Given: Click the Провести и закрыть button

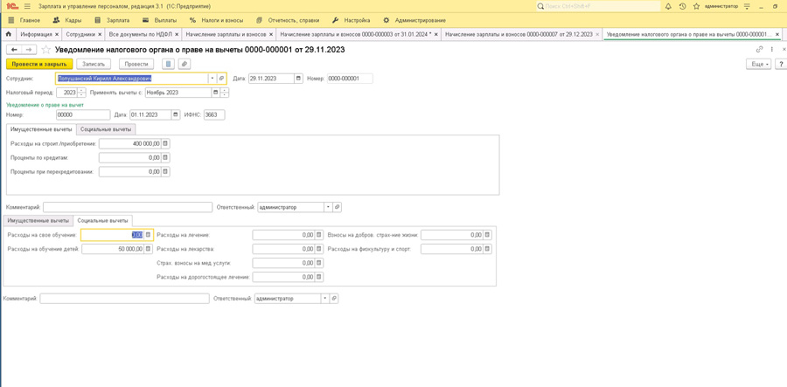Looking at the screenshot, I should point(39,64).
